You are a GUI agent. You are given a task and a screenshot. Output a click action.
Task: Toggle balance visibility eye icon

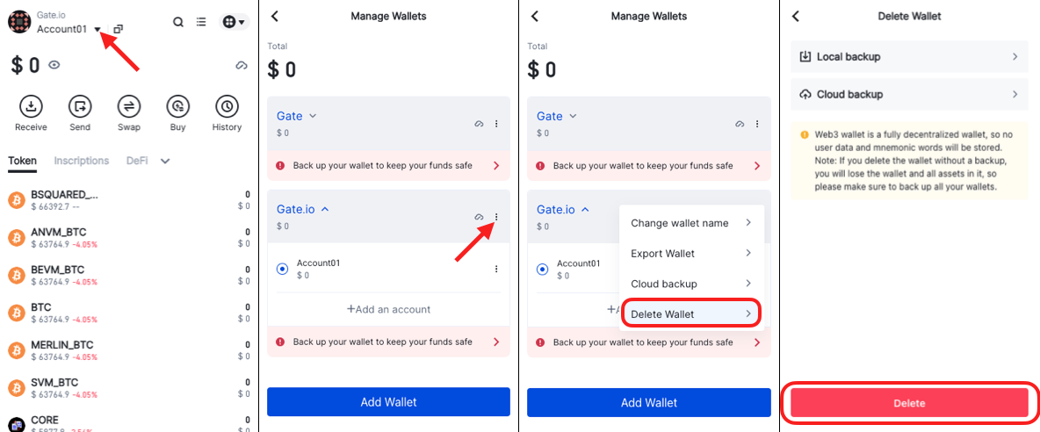click(54, 65)
